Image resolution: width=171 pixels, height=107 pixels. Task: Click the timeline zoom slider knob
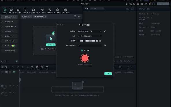[x=120, y=67]
